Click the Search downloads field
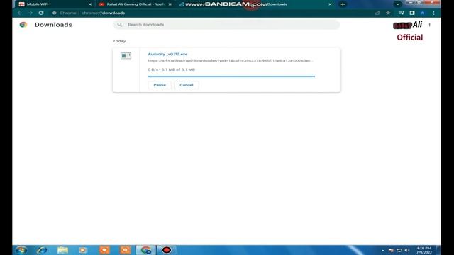 [x=226, y=25]
